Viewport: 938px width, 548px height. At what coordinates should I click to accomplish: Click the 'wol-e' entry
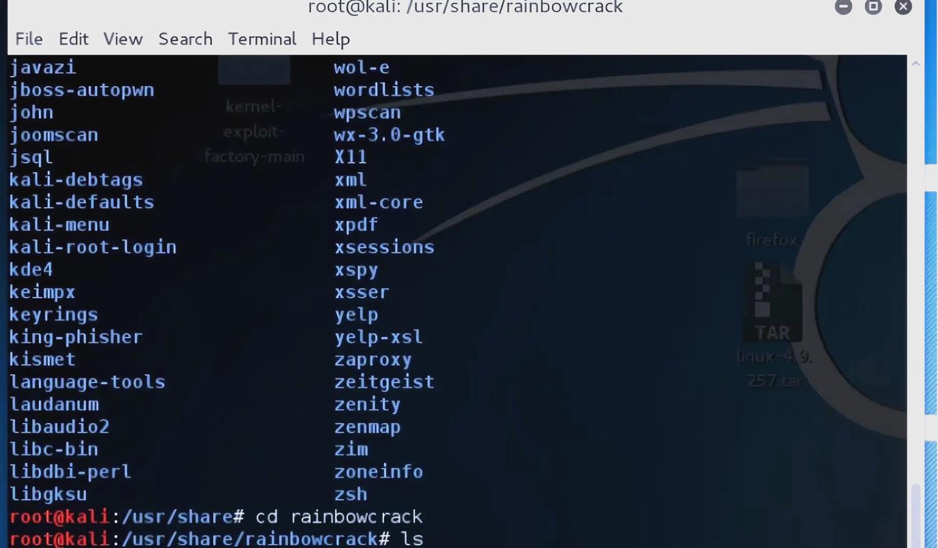(362, 67)
